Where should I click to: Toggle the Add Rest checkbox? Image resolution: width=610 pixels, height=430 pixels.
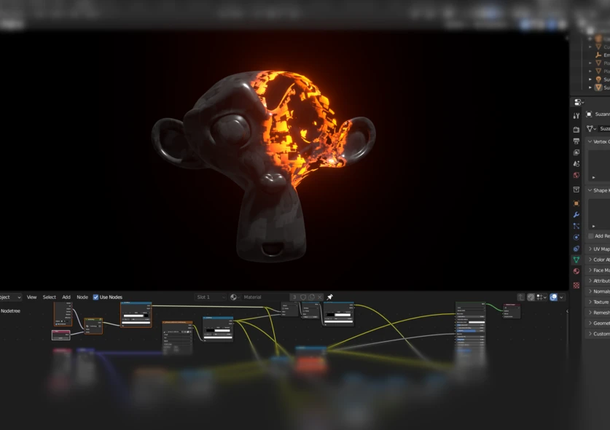591,236
